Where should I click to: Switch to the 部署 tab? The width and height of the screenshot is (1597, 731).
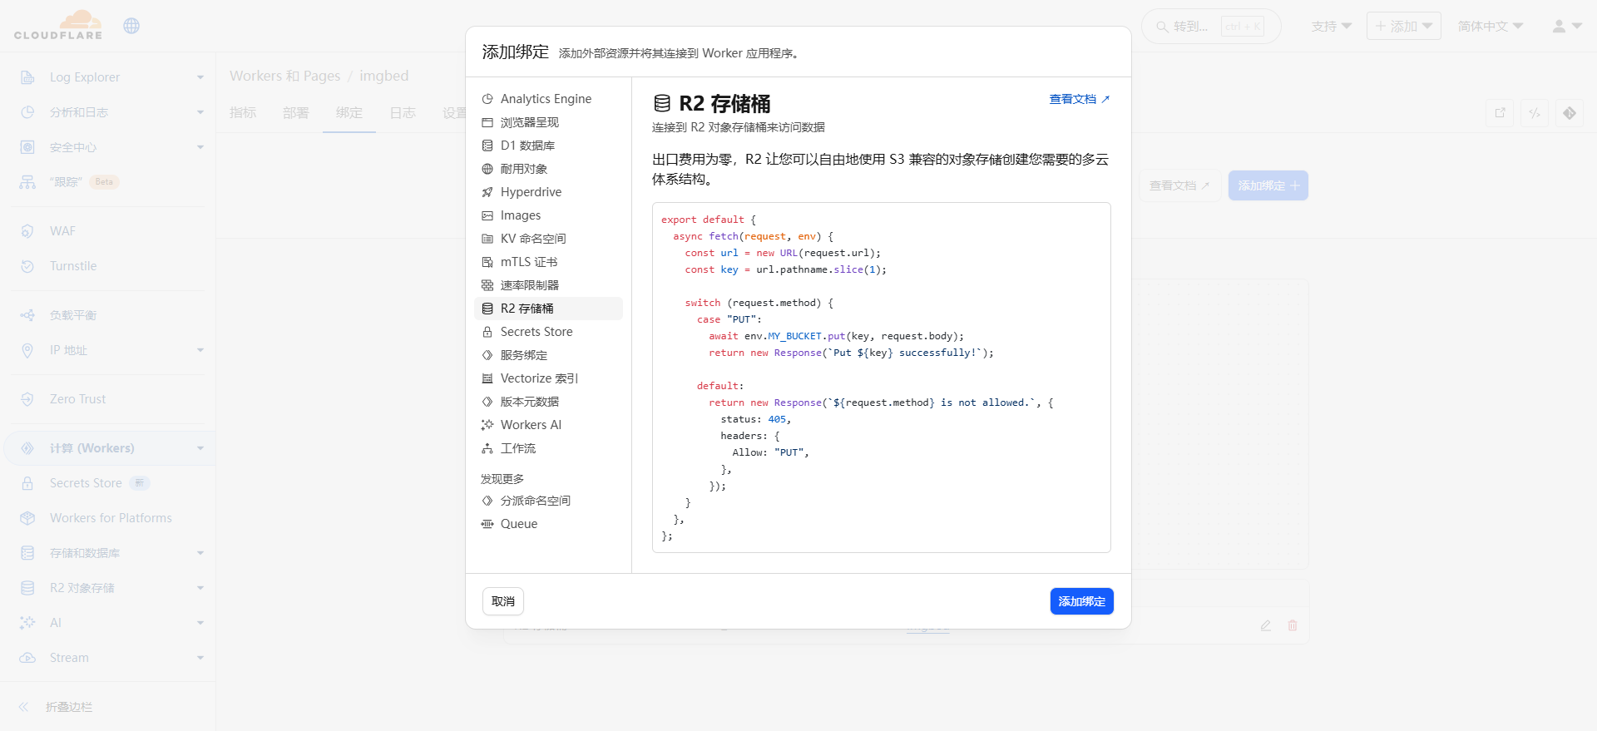click(295, 113)
